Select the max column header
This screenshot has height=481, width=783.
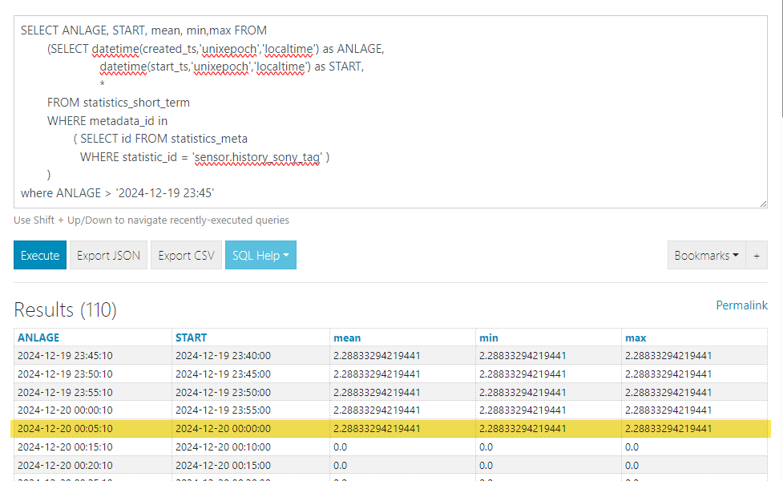pos(636,338)
